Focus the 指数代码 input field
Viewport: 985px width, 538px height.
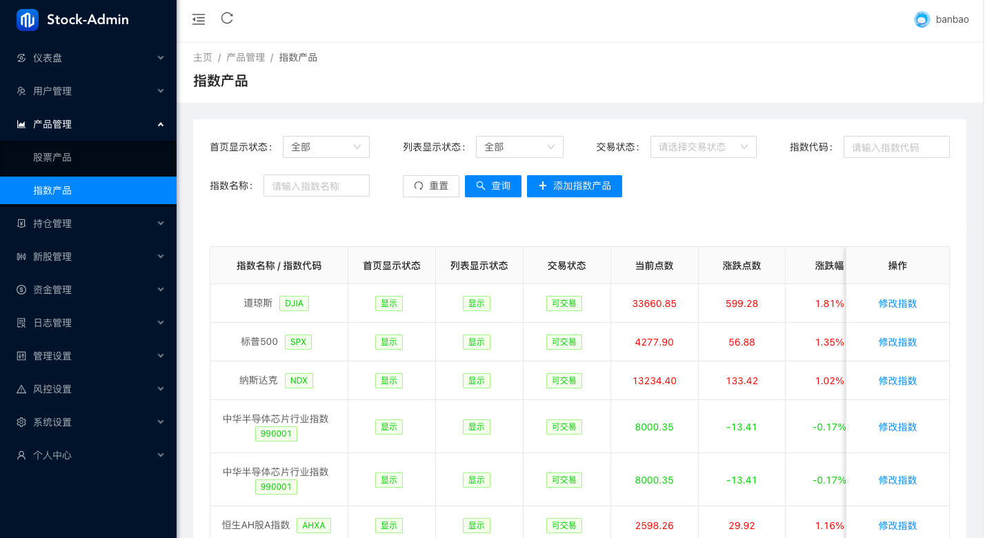(896, 147)
